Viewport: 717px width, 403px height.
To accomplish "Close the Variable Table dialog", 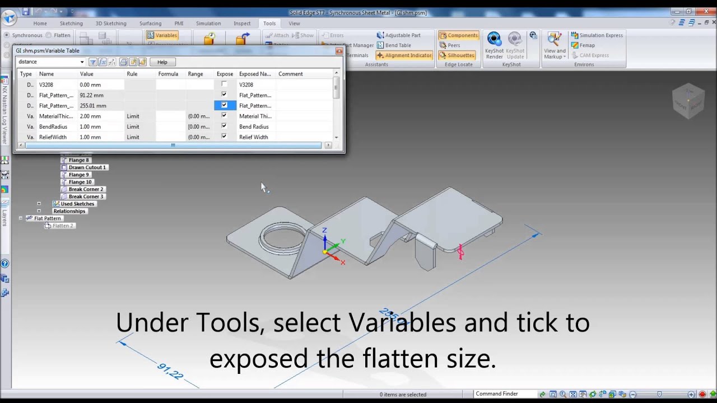I will point(339,51).
